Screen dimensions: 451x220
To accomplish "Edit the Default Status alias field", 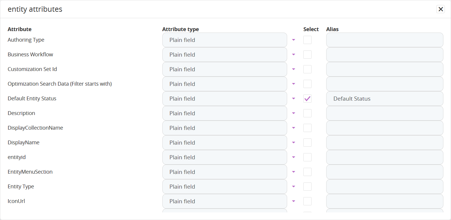I will (384, 99).
